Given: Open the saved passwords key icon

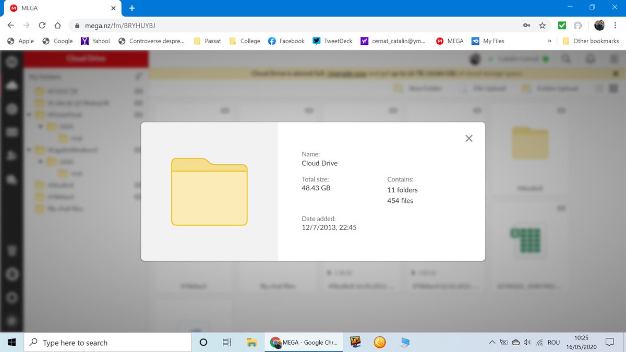Looking at the screenshot, I should (x=527, y=25).
